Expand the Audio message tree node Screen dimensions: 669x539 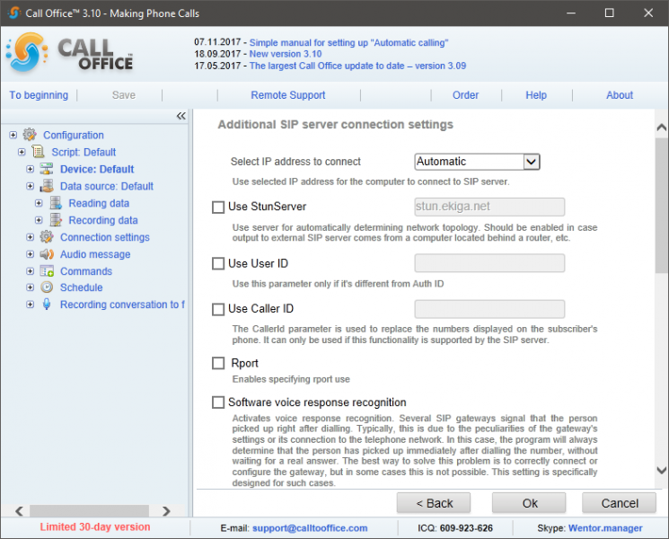[x=31, y=254]
